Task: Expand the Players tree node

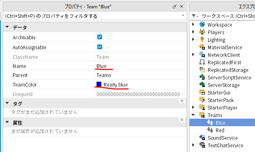Action: point(193,32)
